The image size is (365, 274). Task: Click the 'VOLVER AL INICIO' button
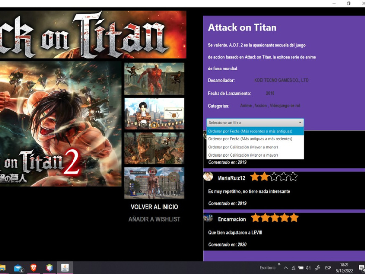click(154, 207)
